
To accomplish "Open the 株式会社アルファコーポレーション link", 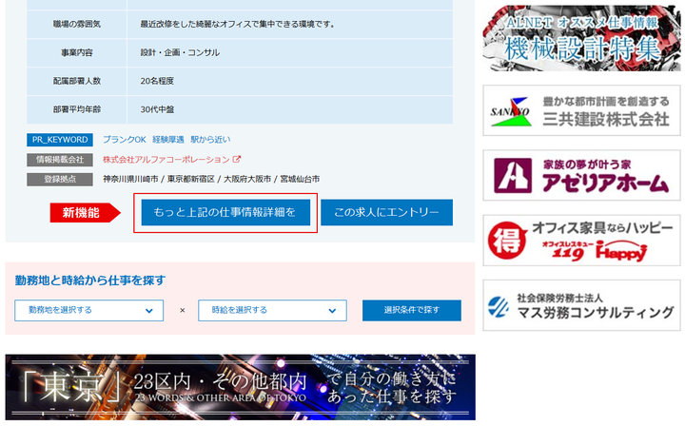I will 166,160.
